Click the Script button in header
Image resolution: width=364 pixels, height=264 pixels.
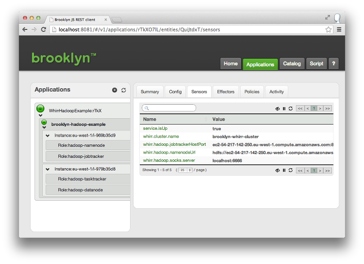point(316,64)
